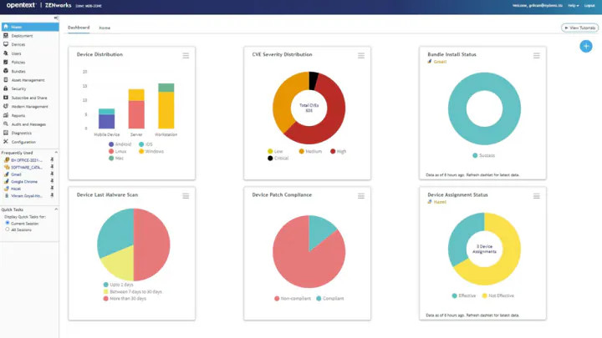The height and width of the screenshot is (338, 602).
Task: Open Configuration wrench icon in sidebar
Action: pos(6,142)
